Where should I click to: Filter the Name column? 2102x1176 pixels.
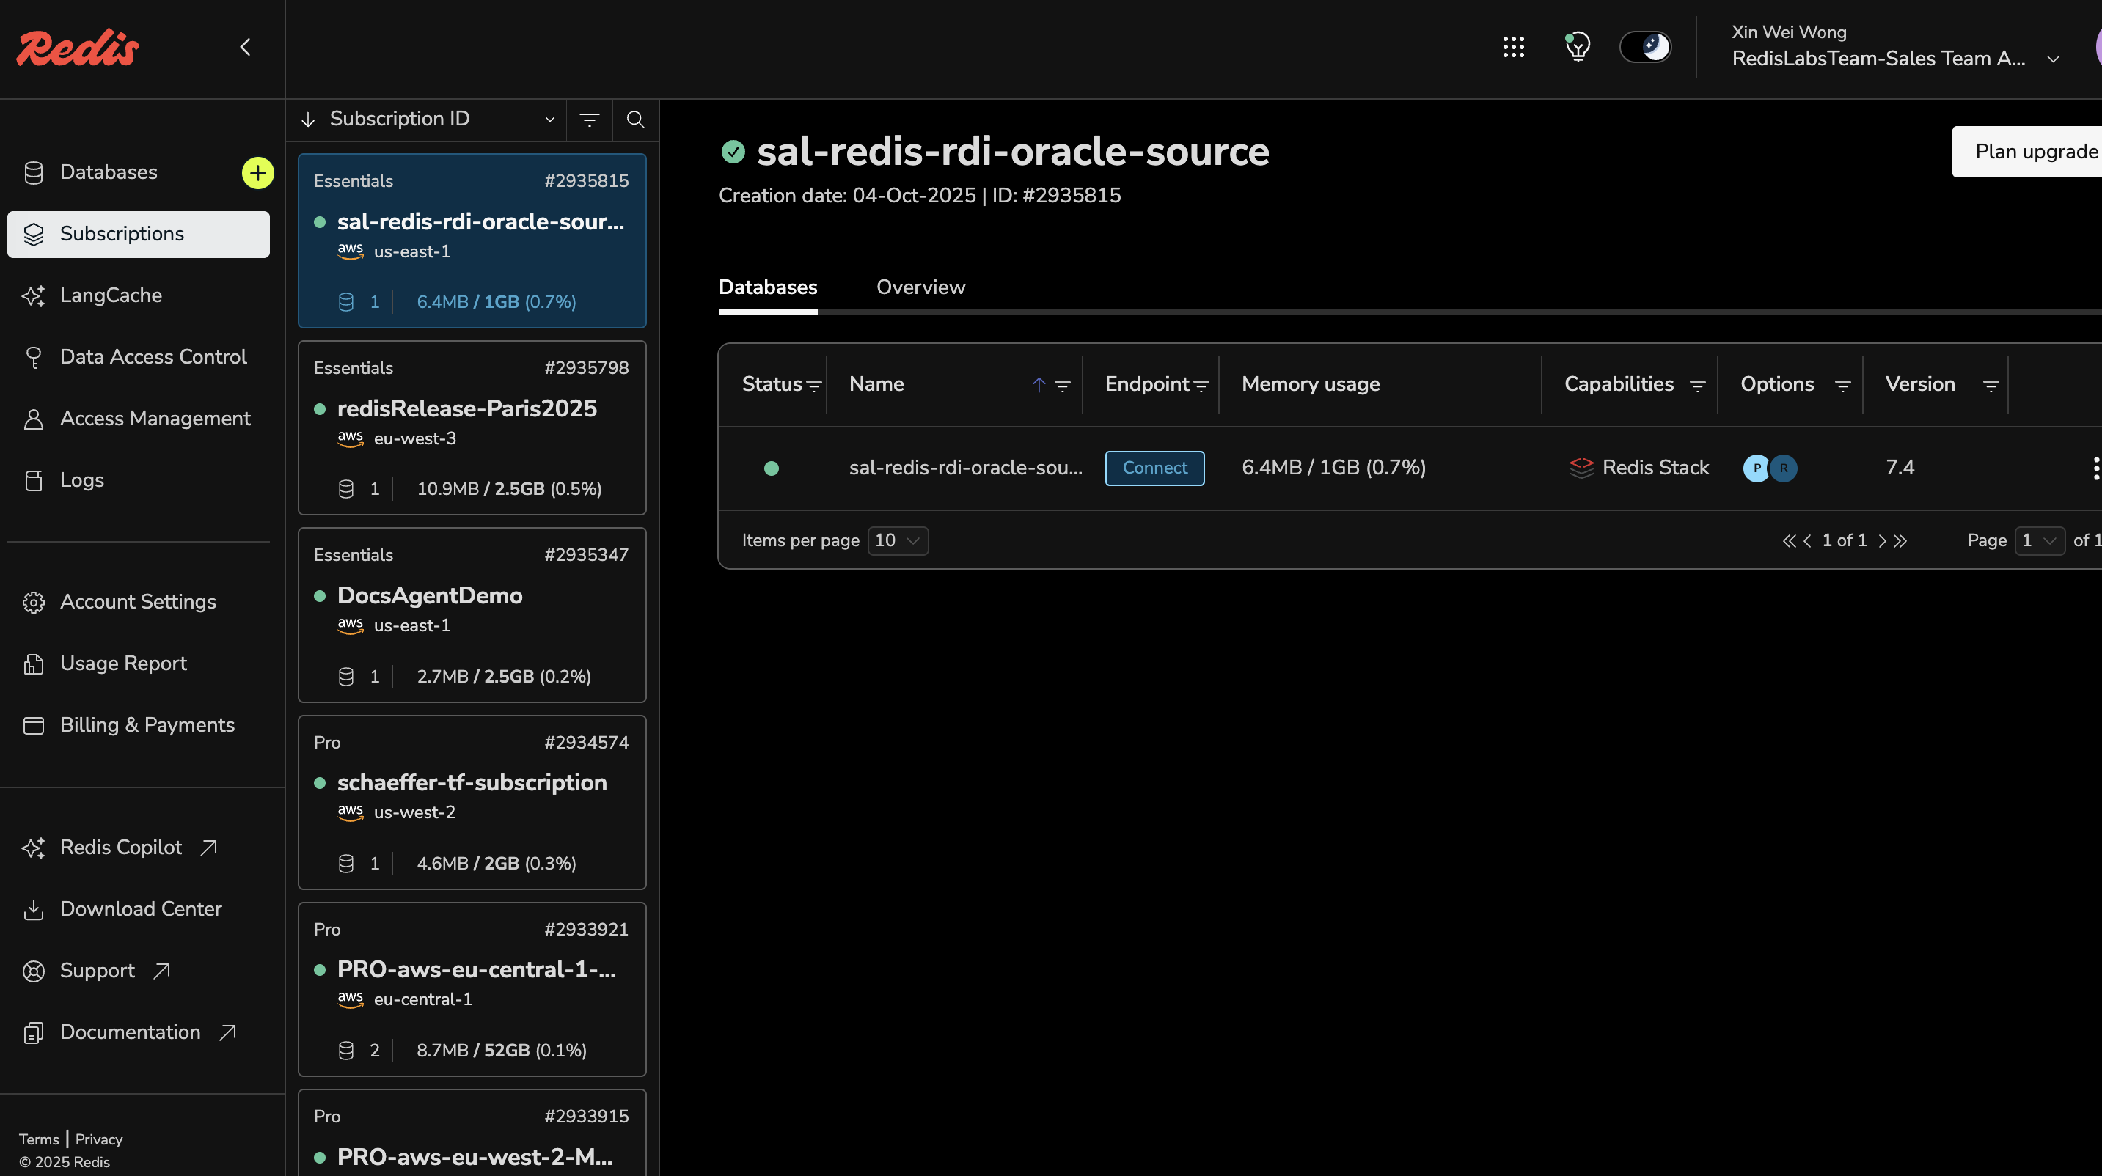pyautogui.click(x=1063, y=386)
